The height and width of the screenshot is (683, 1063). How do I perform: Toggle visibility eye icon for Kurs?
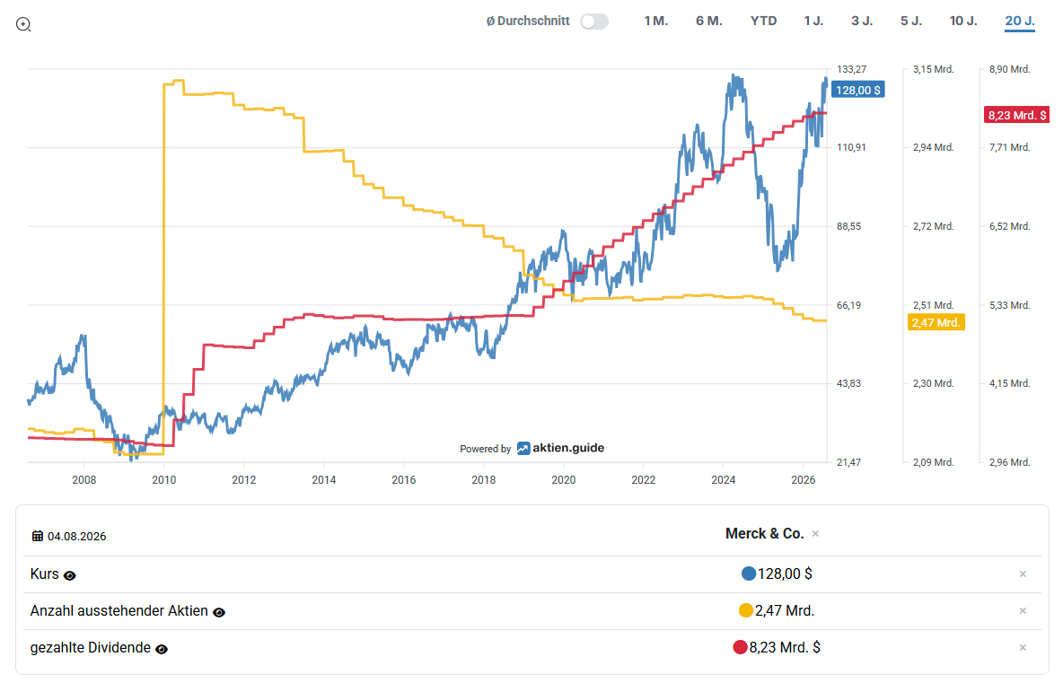(70, 576)
